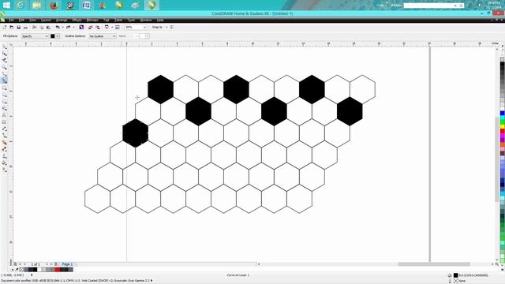
Task: Click the add page button before the page count
Action: [15, 264]
